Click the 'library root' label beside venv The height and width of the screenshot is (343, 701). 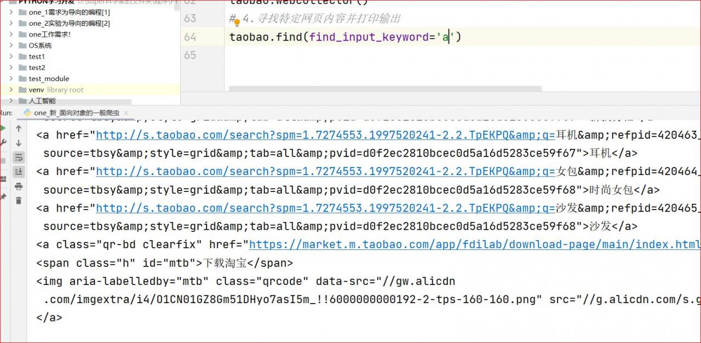65,90
